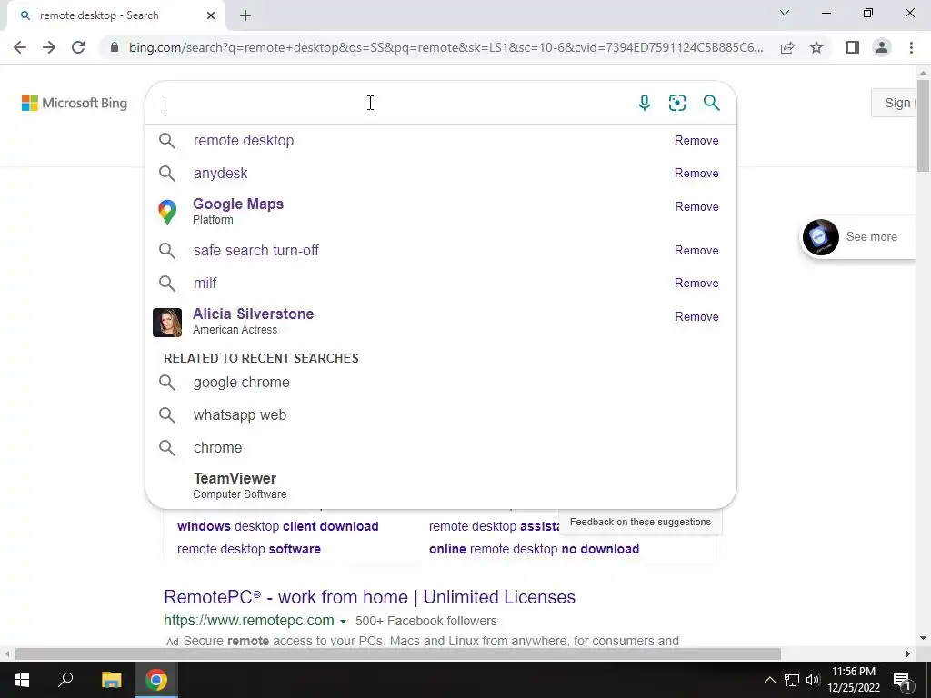The height and width of the screenshot is (698, 931).
Task: Click the browser forward arrow
Action: click(x=49, y=47)
